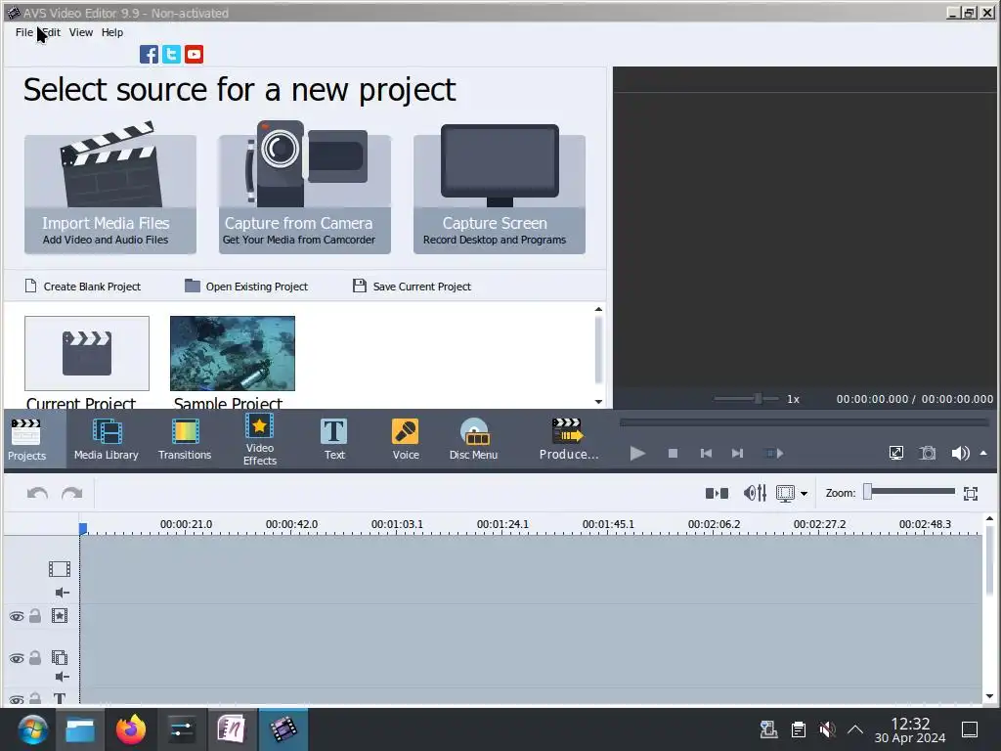Screen dimensions: 1001x751
Task: Click the zoom-to-fit timeline icon
Action: (971, 493)
